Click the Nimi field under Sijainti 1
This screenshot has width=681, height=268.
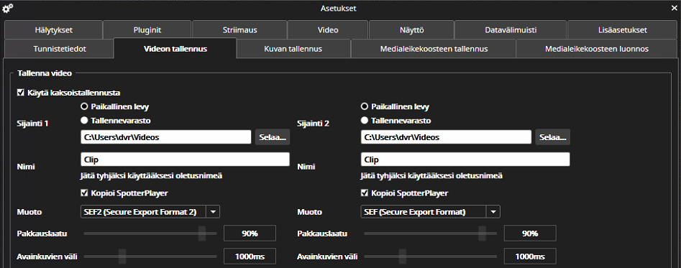pos(185,160)
